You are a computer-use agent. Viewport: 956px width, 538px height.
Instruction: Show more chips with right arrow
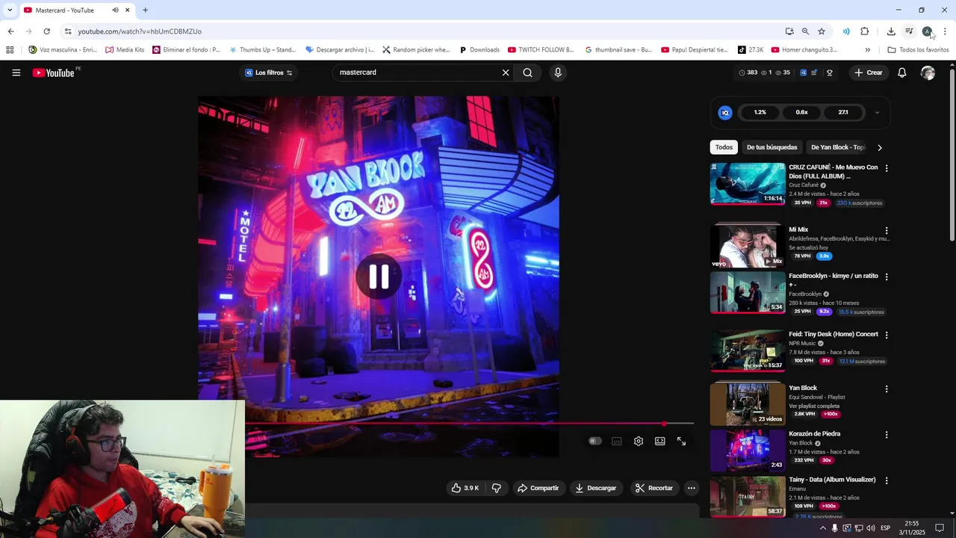[x=879, y=147]
